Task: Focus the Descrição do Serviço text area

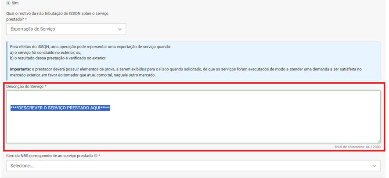Action: pos(193,127)
